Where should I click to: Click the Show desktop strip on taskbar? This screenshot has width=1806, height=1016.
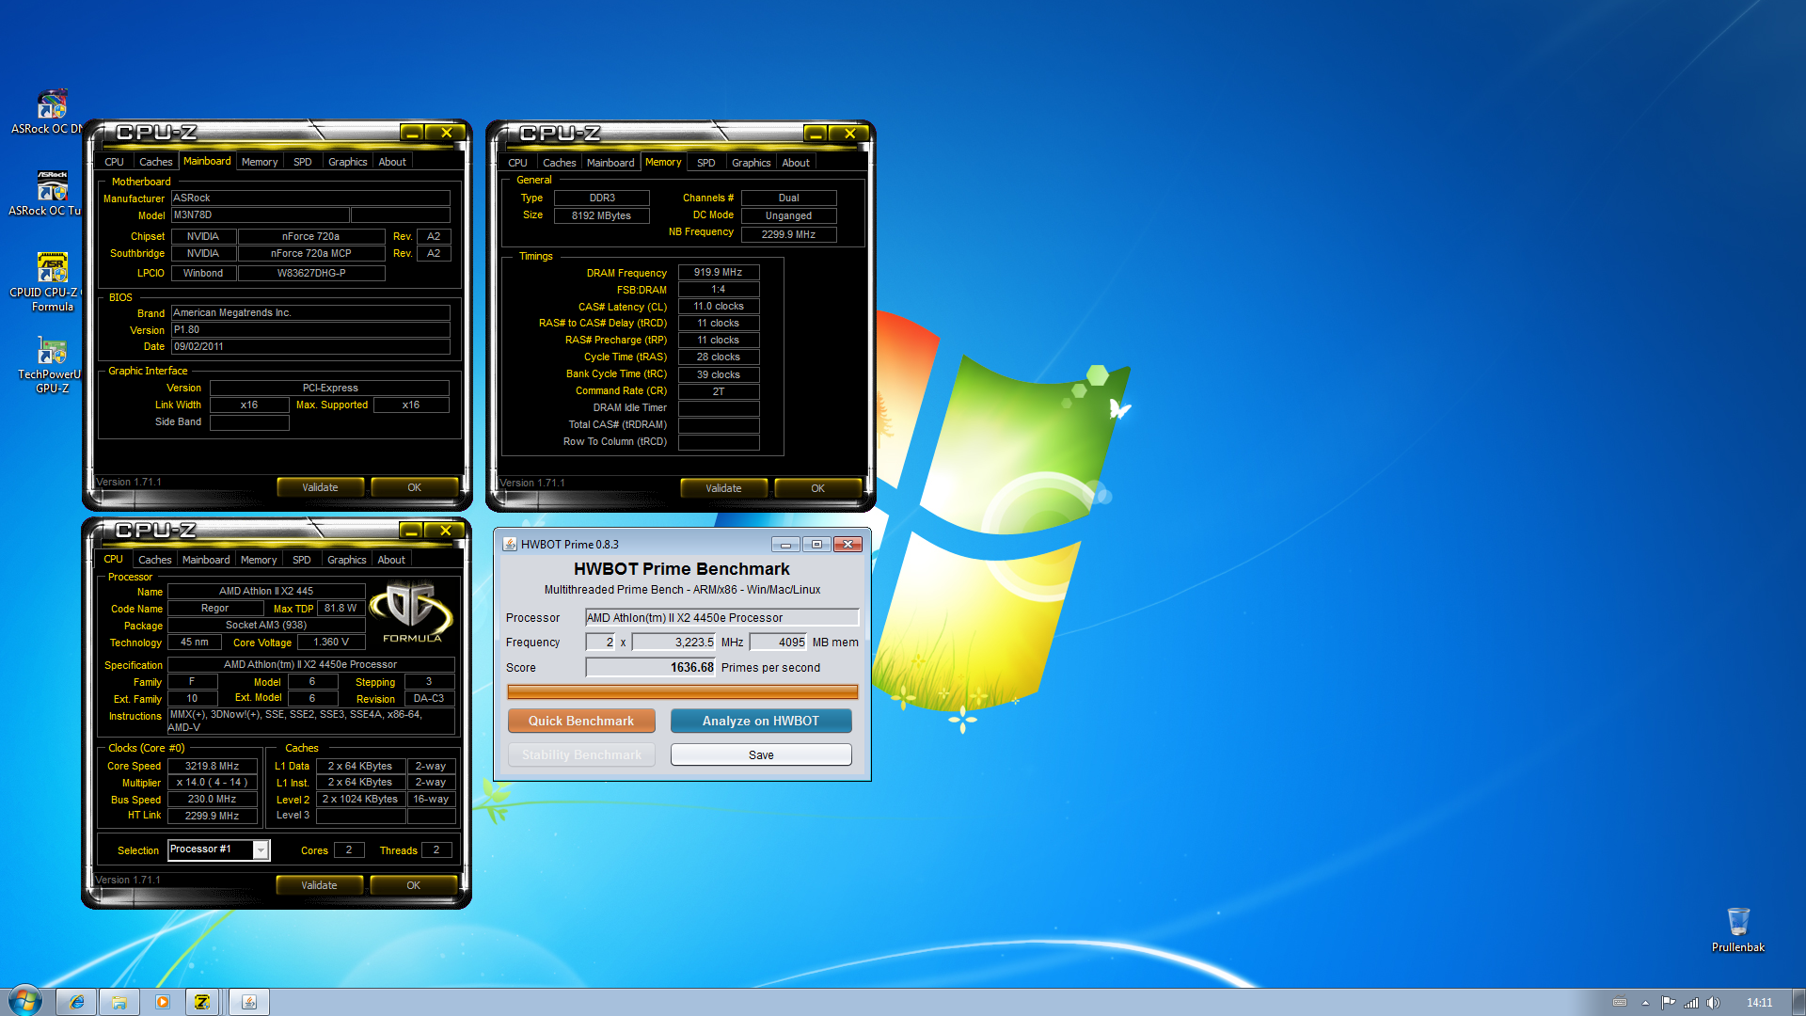pos(1798,1002)
